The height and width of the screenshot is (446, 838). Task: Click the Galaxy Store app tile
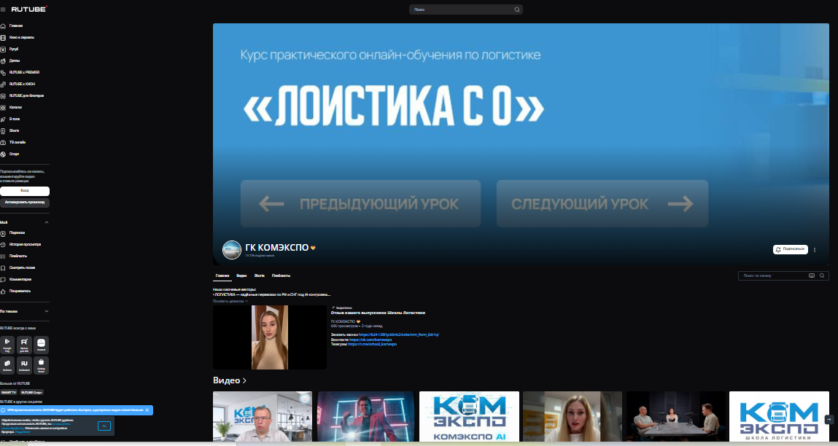click(41, 365)
